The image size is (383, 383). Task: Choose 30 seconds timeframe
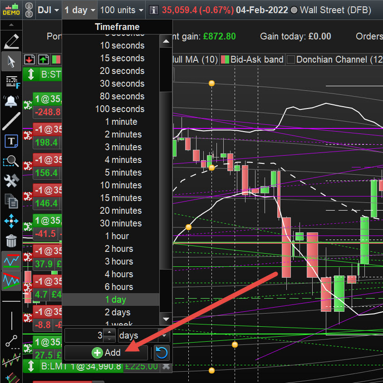click(111, 83)
